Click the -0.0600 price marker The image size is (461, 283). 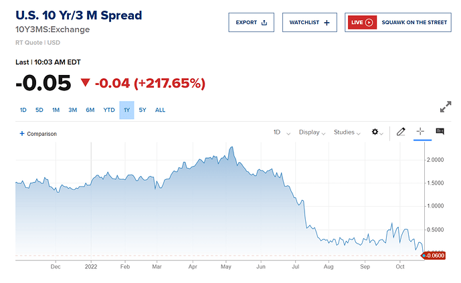coord(436,256)
